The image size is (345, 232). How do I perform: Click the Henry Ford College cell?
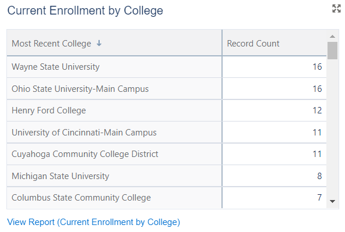coord(114,110)
